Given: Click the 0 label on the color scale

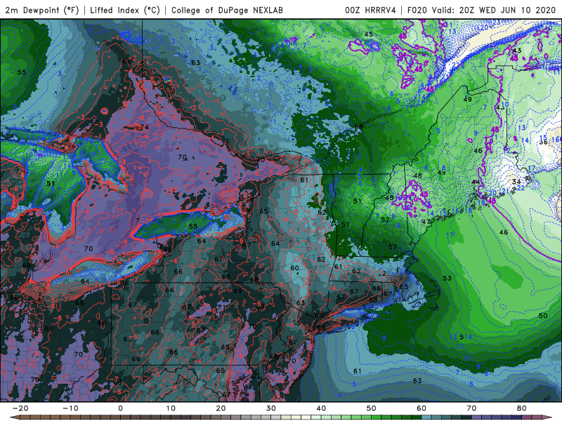Looking at the screenshot, I should pos(120,408).
